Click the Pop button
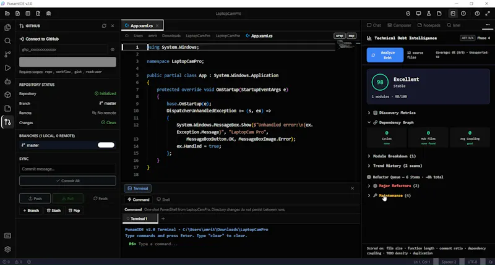Screen dimensions: 495x265 (74, 211)
